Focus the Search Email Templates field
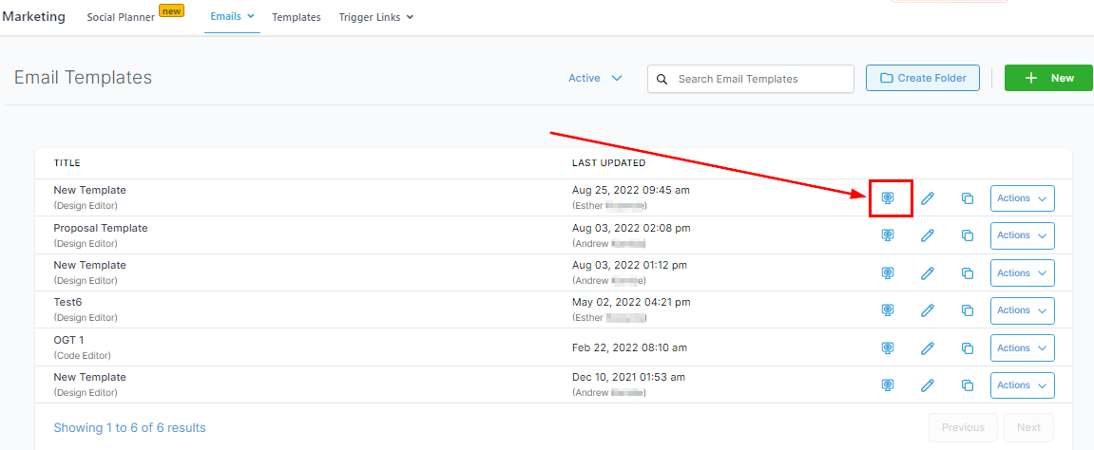Image resolution: width=1094 pixels, height=450 pixels. 760,79
